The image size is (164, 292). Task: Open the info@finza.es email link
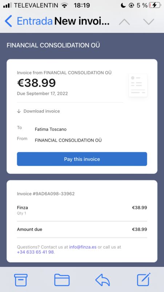83,247
